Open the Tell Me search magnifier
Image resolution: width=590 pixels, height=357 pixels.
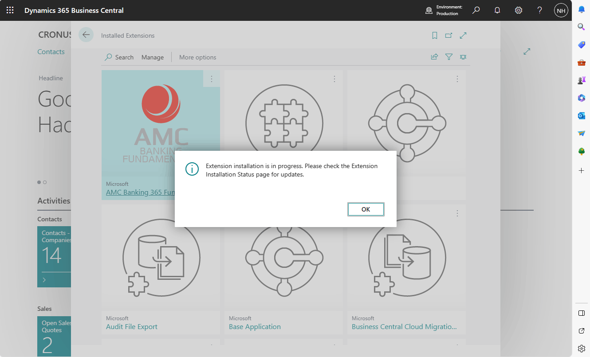tap(476, 10)
